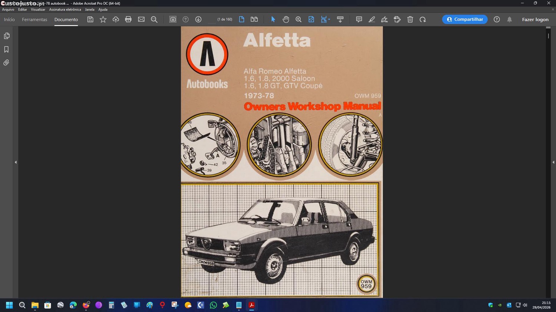Select the Hand pan tool
The height and width of the screenshot is (312, 556).
(x=286, y=20)
